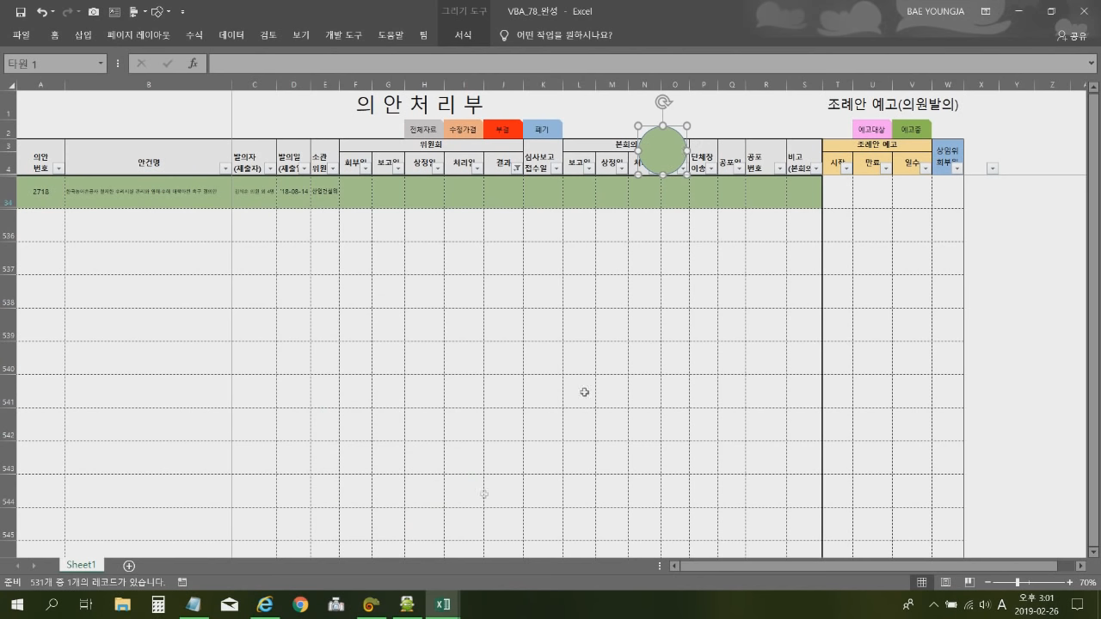
Task: Open filter dropdown for 심사보고 접수일 column
Action: point(557,169)
